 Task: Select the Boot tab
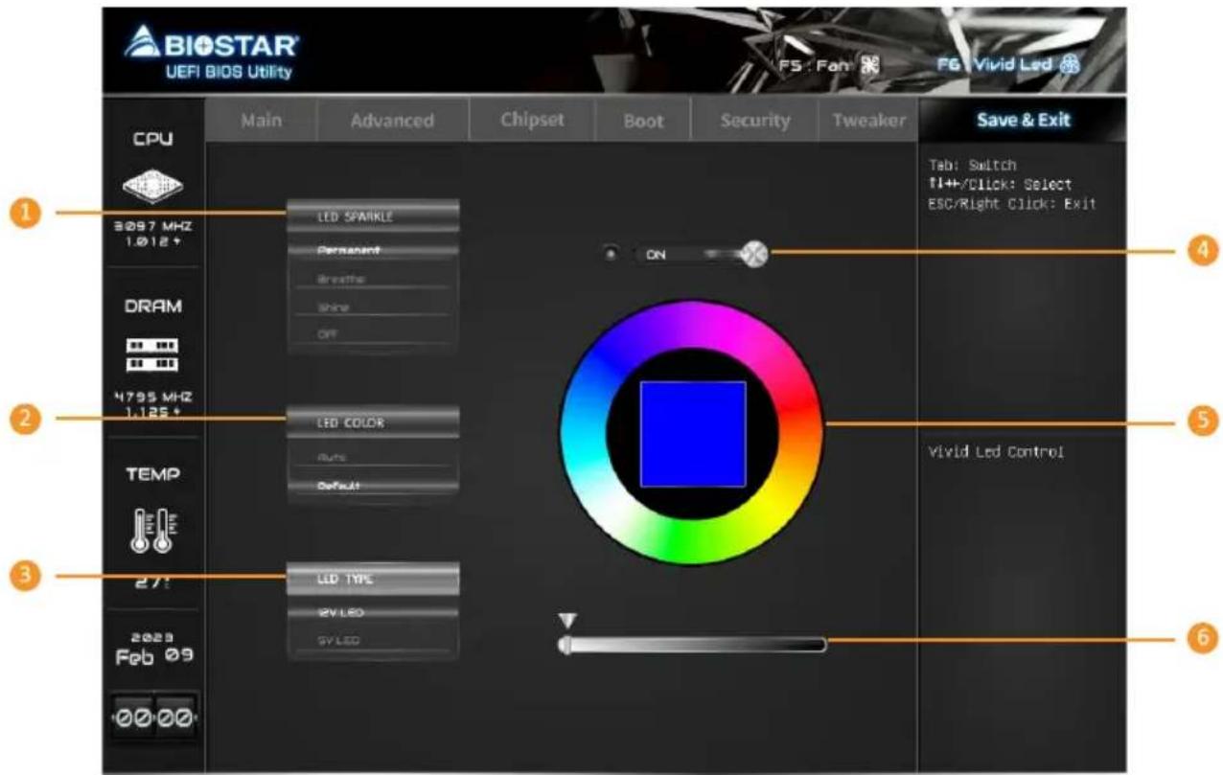(x=643, y=121)
